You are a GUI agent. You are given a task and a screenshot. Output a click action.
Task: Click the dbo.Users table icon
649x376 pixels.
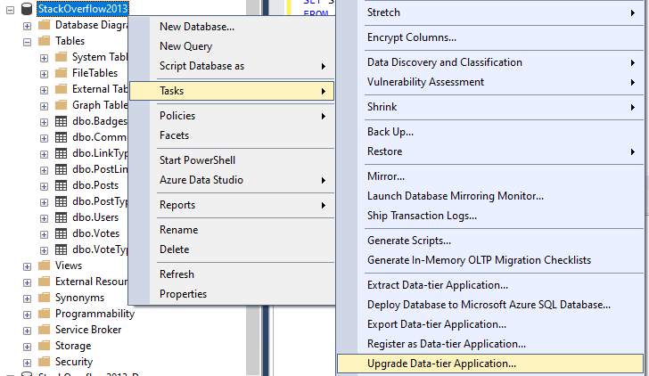click(x=61, y=217)
